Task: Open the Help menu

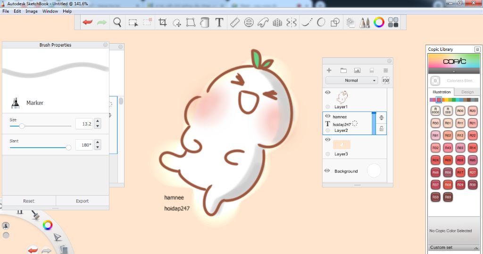Action: (x=67, y=11)
